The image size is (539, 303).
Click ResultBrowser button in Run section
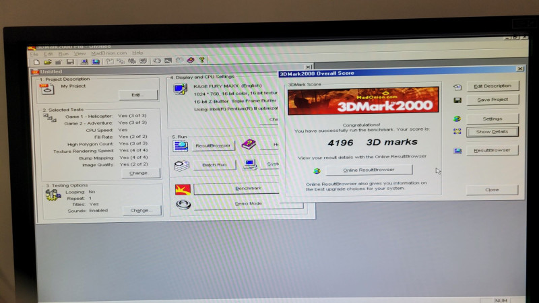tap(213, 145)
